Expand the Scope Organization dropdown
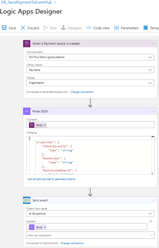159x248 pixels. [x=90, y=83]
